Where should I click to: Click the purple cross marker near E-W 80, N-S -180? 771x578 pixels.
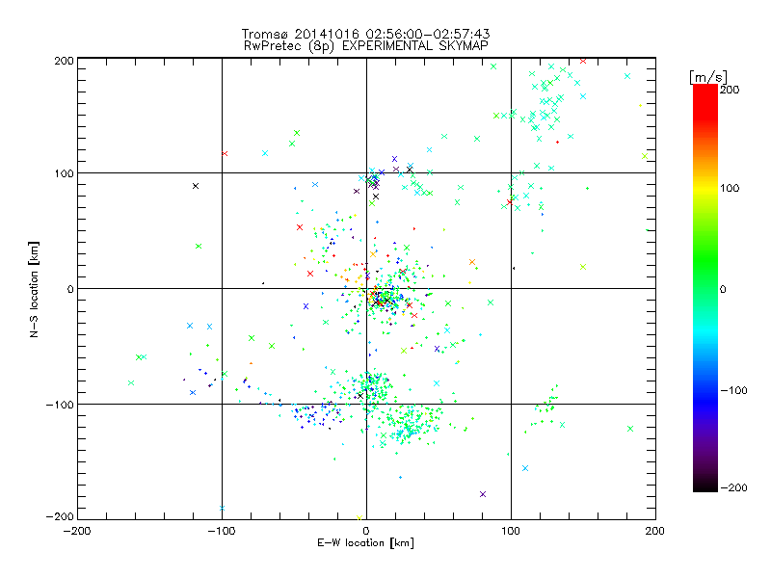pos(483,494)
